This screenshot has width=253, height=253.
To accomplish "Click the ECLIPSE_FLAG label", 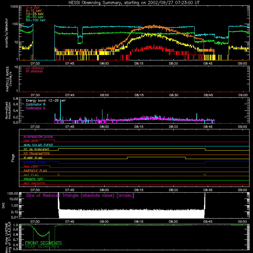I will click(x=34, y=162).
